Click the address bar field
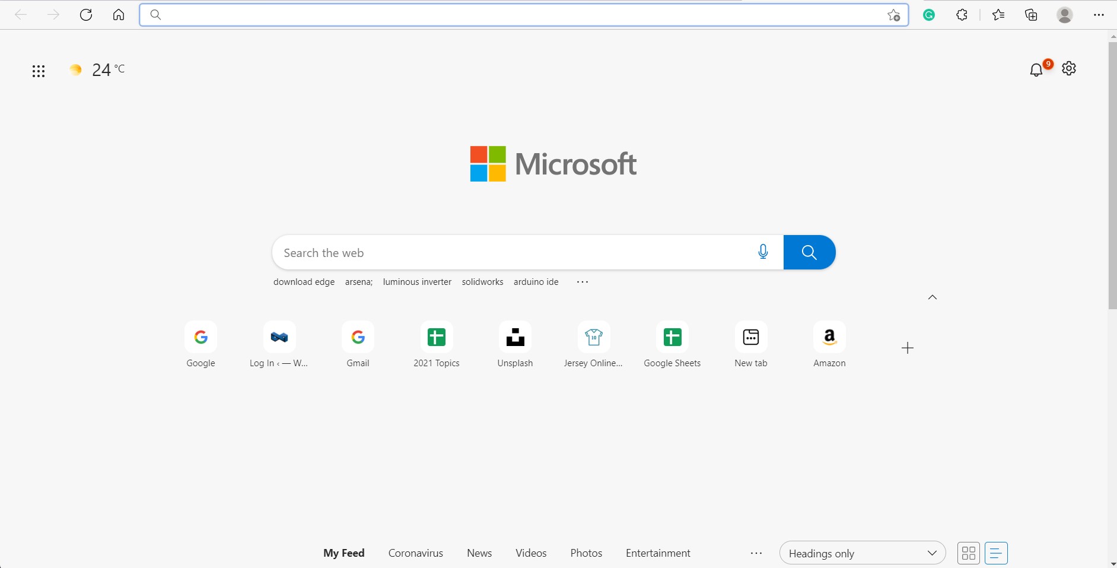Image resolution: width=1117 pixels, height=568 pixels. pos(524,15)
